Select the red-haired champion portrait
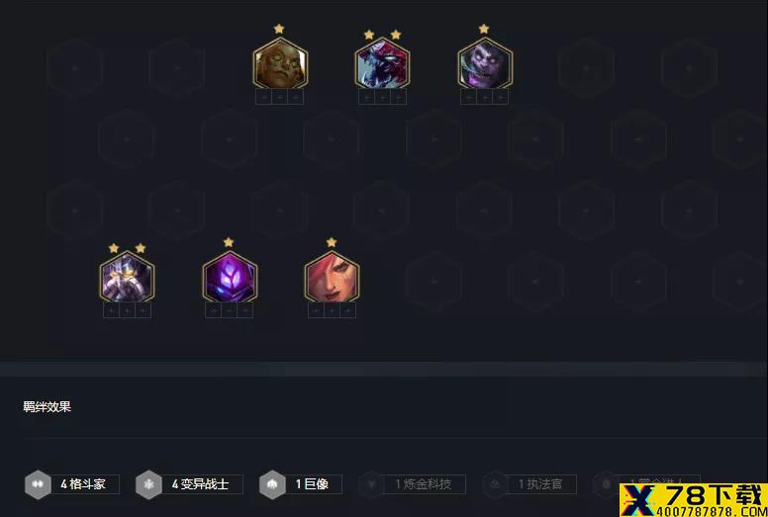768x517 pixels. (x=332, y=278)
